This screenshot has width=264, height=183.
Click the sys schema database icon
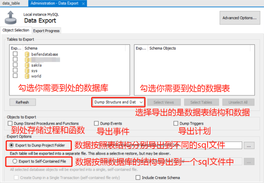pyautogui.click(x=27, y=71)
